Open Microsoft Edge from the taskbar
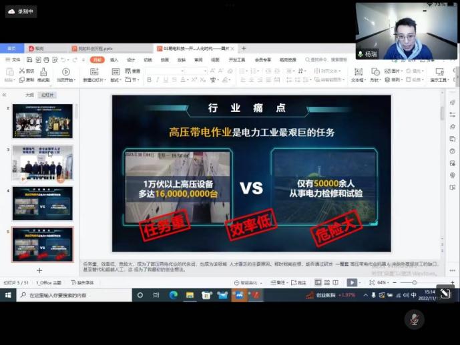 [x=173, y=295]
